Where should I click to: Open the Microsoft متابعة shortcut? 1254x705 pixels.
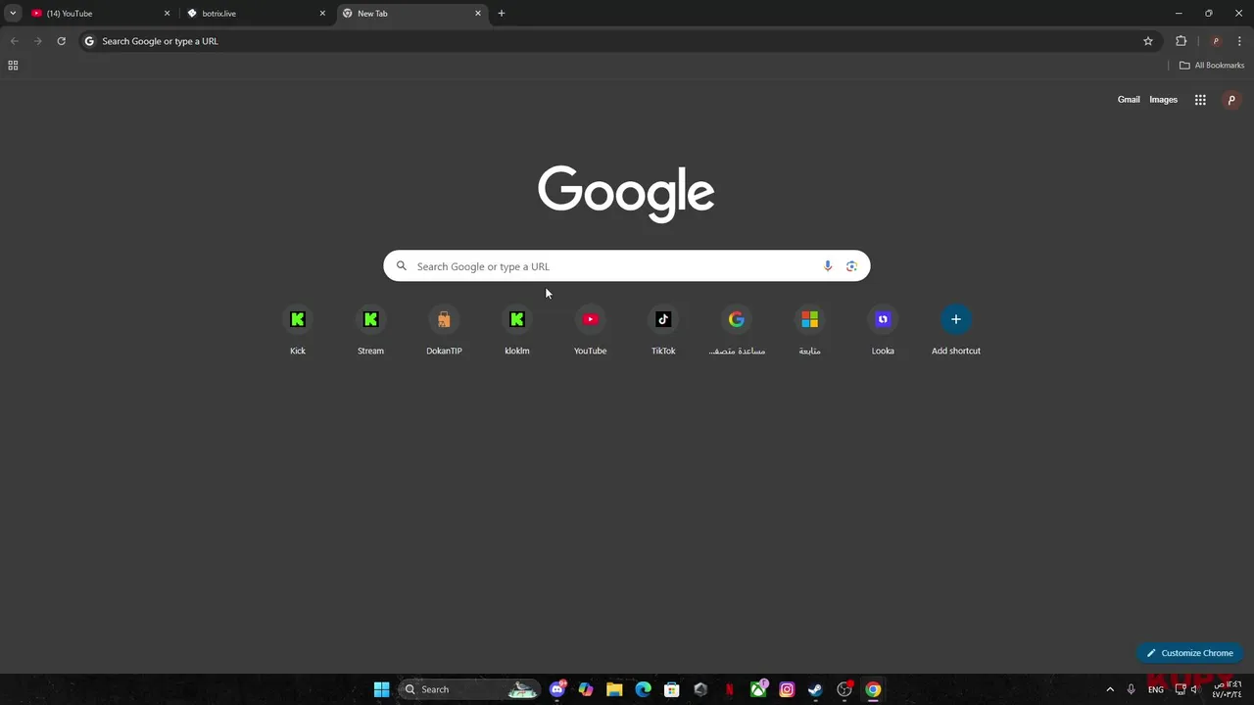[809, 331]
